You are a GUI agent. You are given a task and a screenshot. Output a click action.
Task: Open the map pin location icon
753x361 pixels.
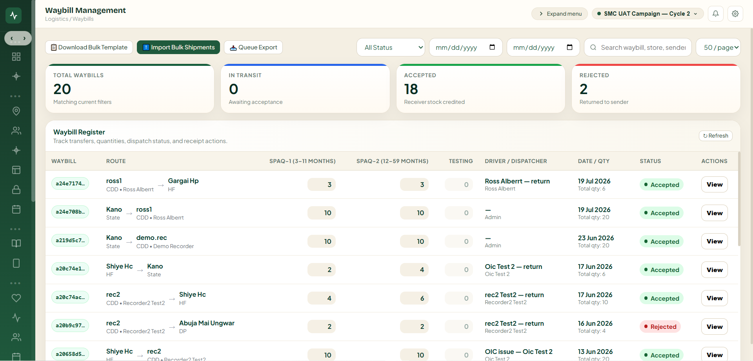[16, 111]
